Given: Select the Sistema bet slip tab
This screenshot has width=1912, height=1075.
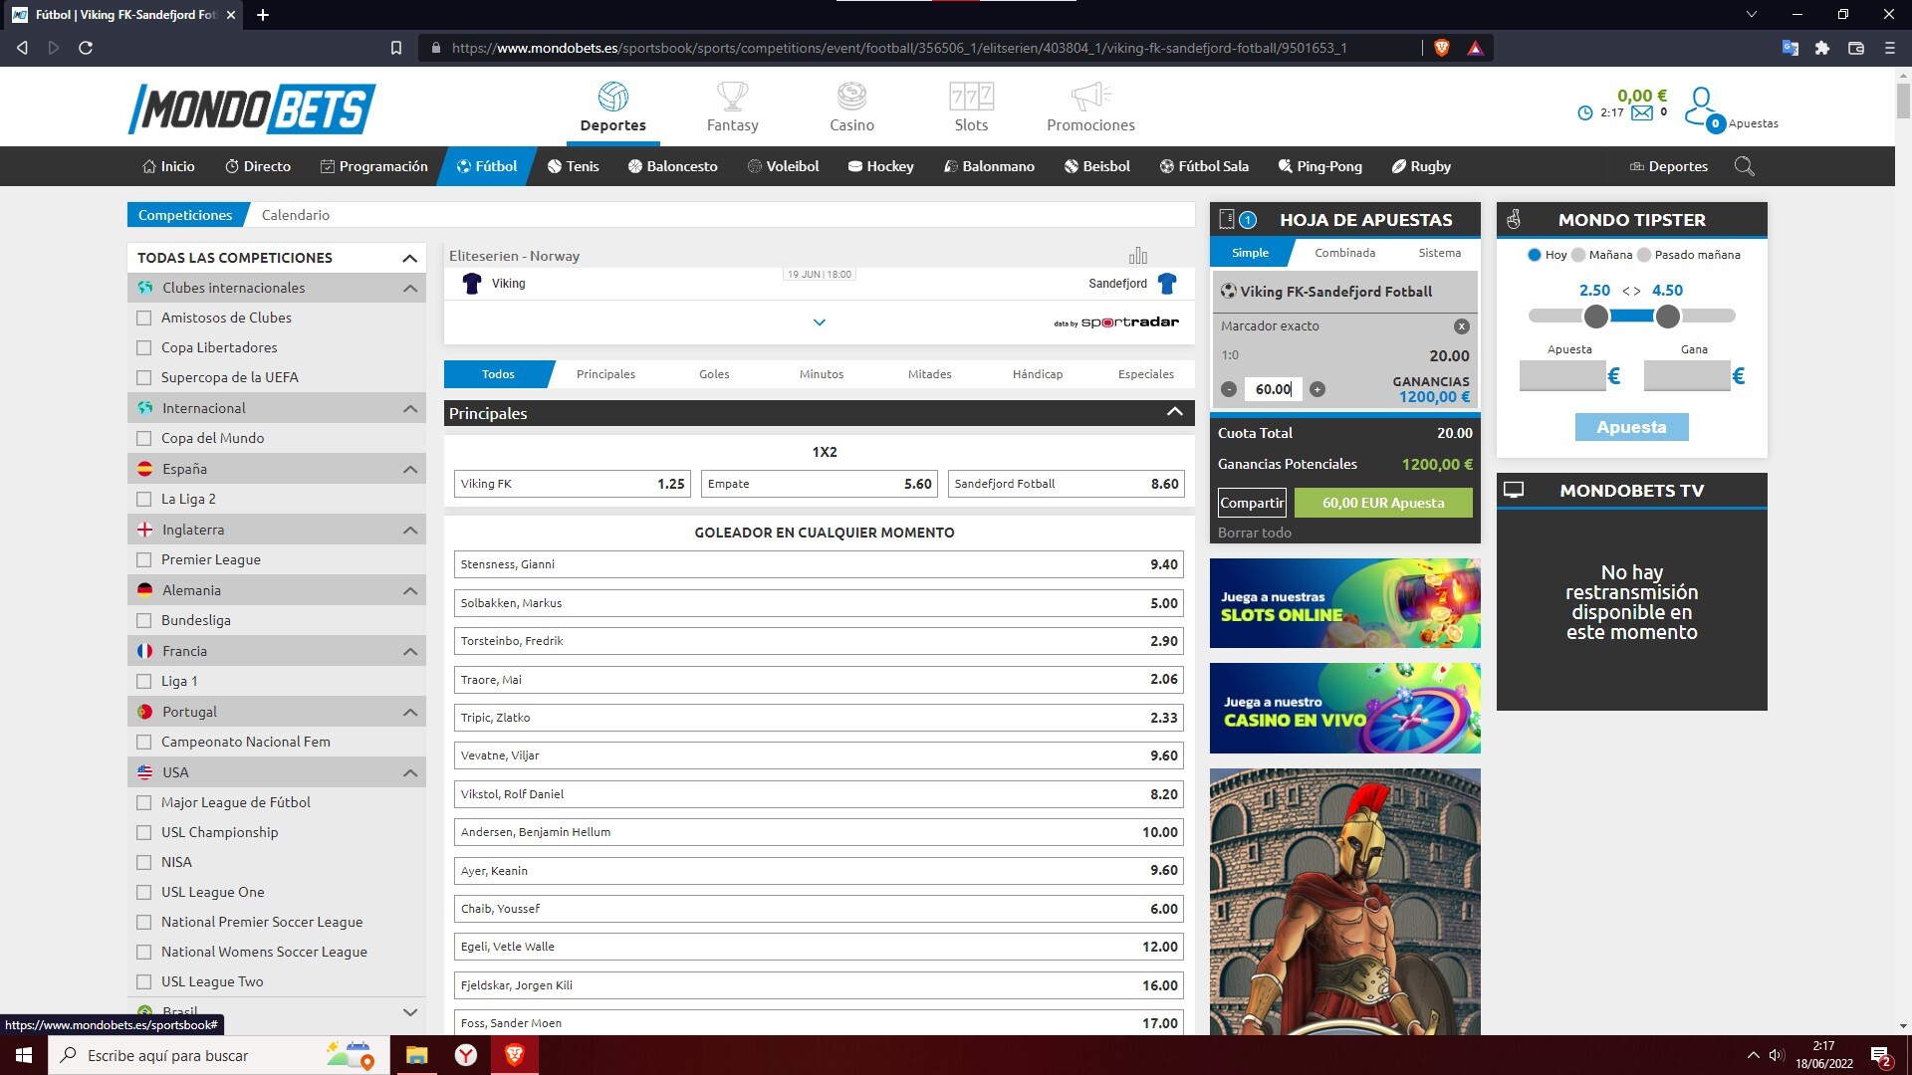Looking at the screenshot, I should (1439, 253).
